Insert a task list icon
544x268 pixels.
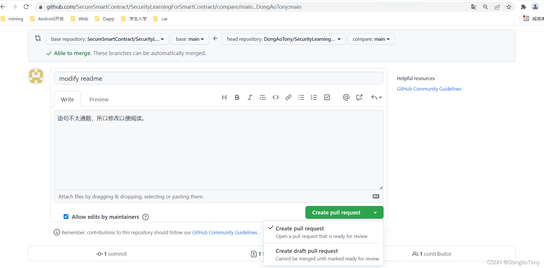click(327, 97)
